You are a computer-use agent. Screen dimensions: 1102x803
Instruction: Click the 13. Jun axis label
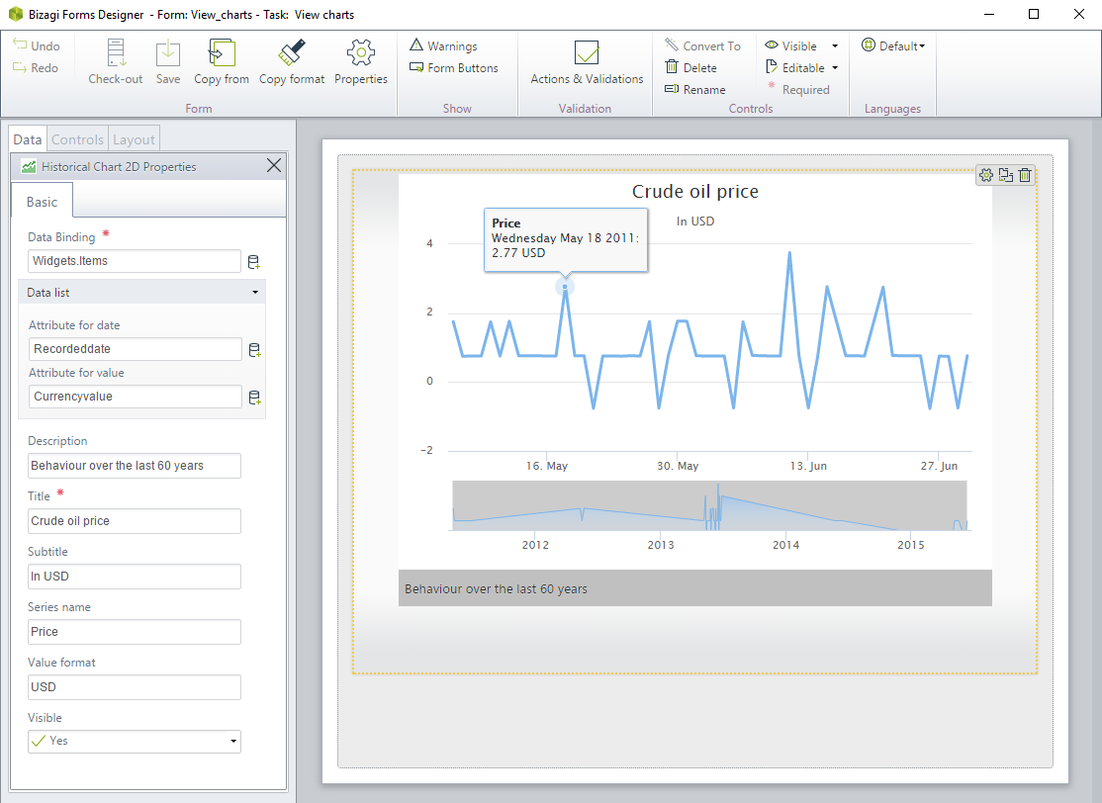[x=808, y=466]
